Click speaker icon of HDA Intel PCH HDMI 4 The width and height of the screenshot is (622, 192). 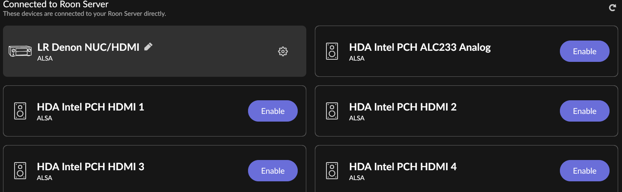331,171
